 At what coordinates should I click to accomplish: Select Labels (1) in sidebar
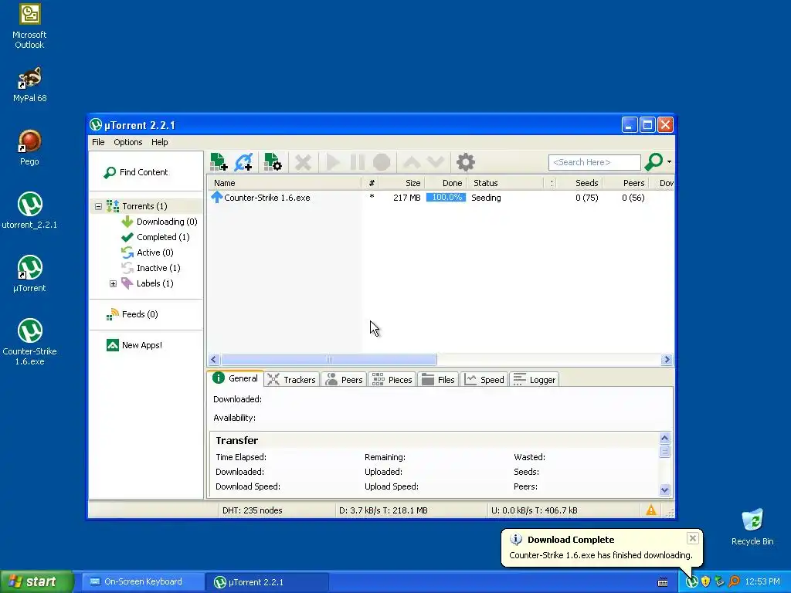point(148,283)
